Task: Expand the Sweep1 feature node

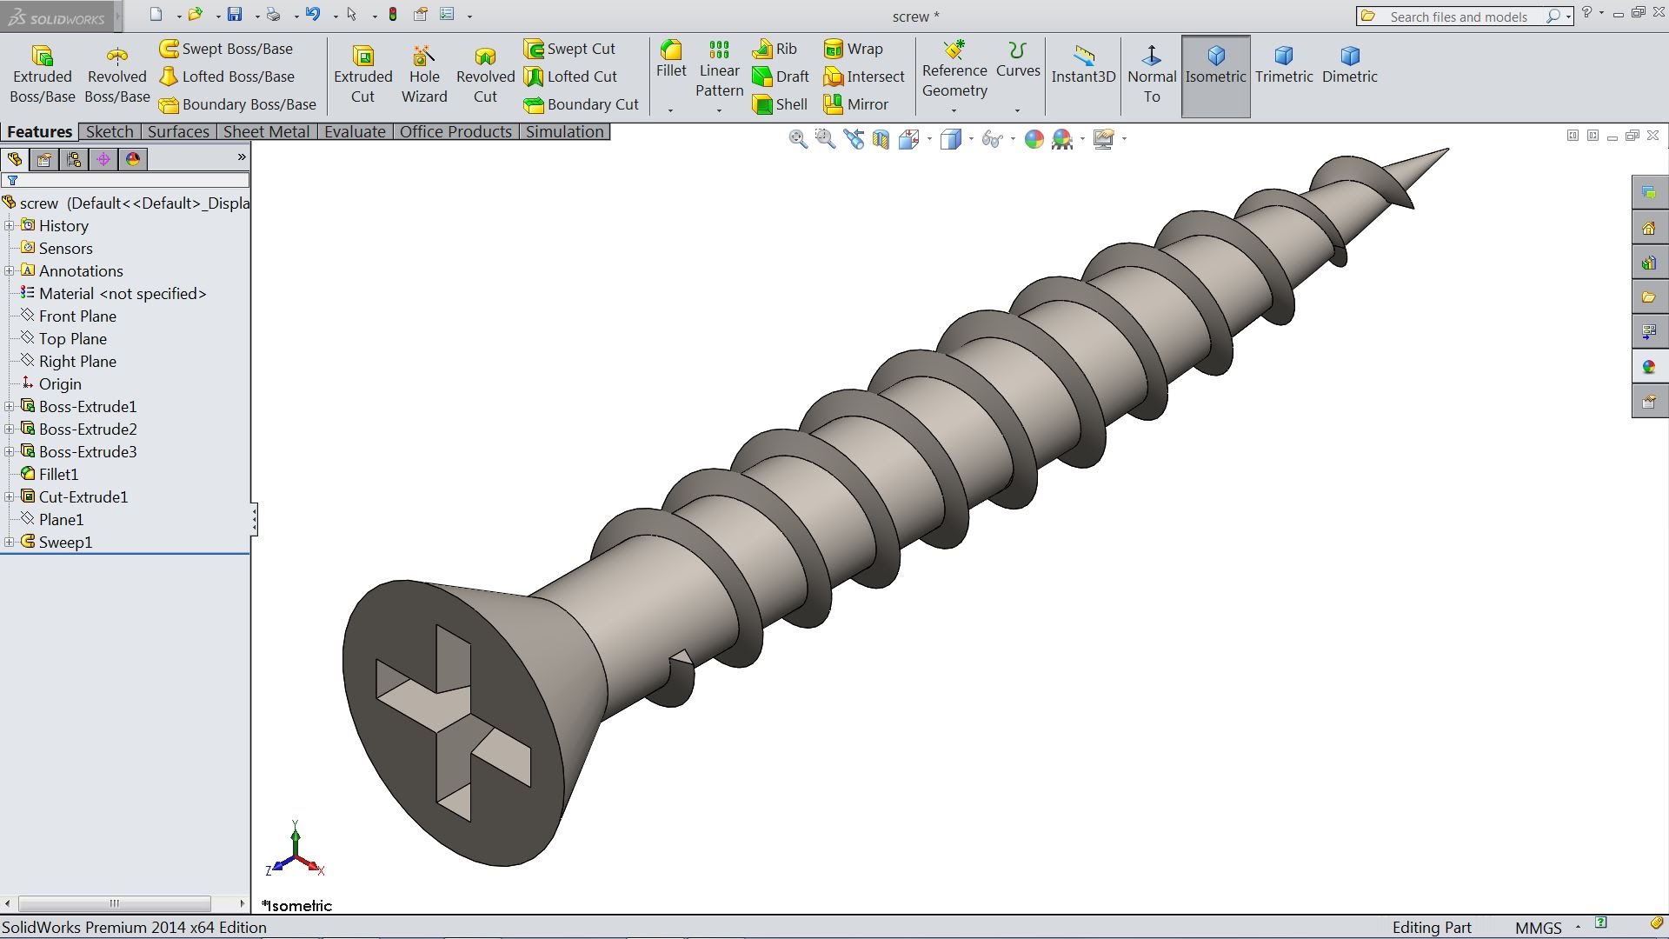Action: [x=10, y=541]
